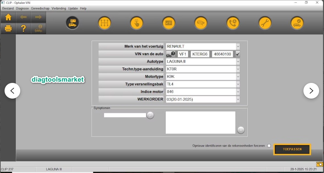
Task: Go to previous image with left chevron
Action: 12,91
